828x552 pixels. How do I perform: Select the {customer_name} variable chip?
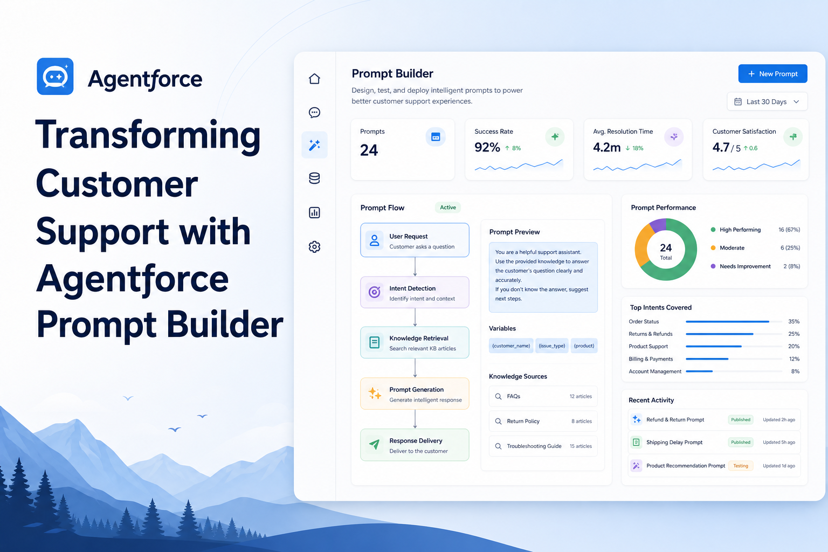point(511,346)
